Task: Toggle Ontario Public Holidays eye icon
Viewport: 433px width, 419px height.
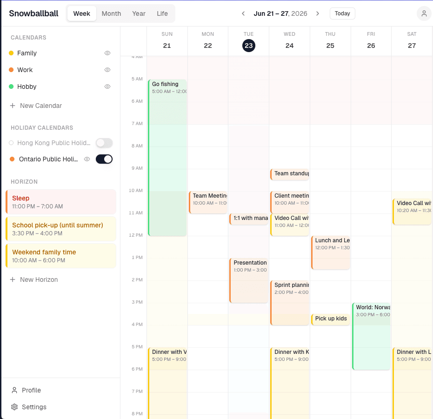Action: coord(87,159)
